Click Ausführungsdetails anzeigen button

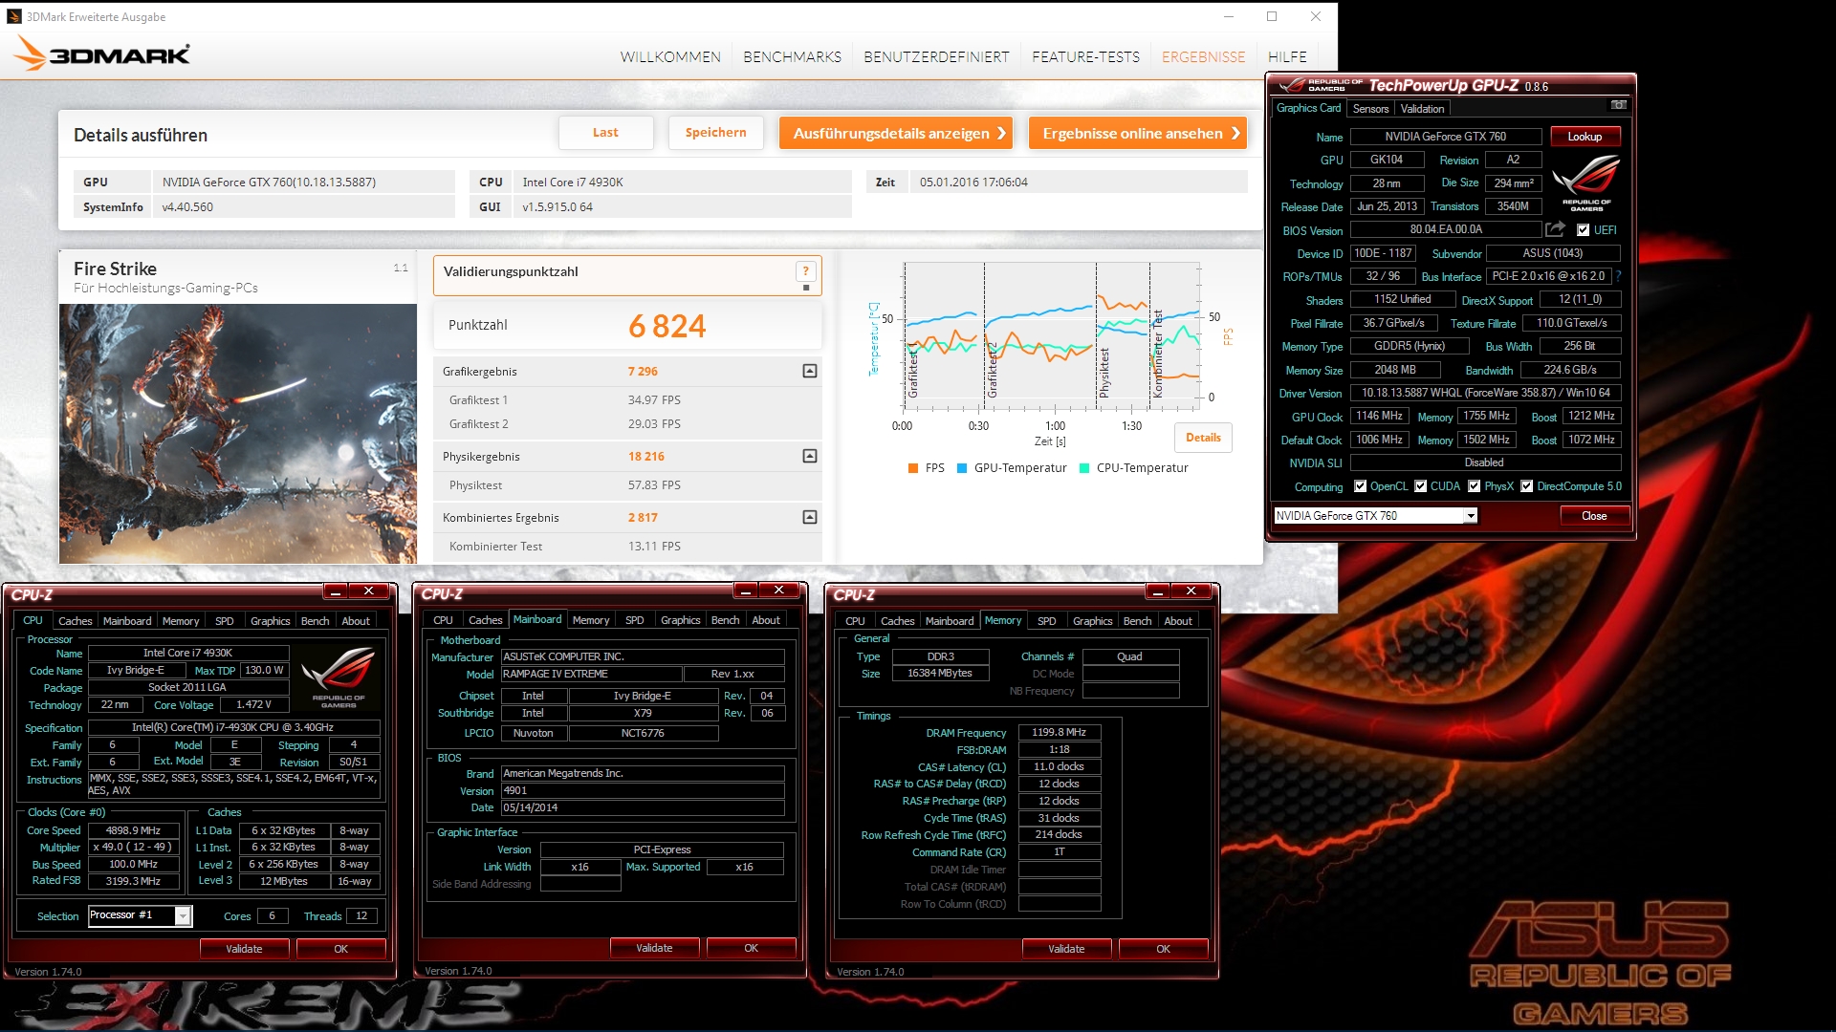[x=896, y=133]
